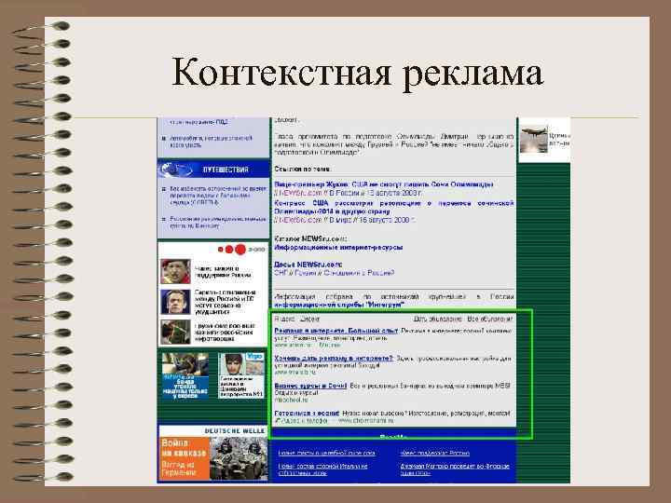The image size is (671, 503).
Task: Click blue-caption banner 'машины только у воров'
Action: [185, 376]
